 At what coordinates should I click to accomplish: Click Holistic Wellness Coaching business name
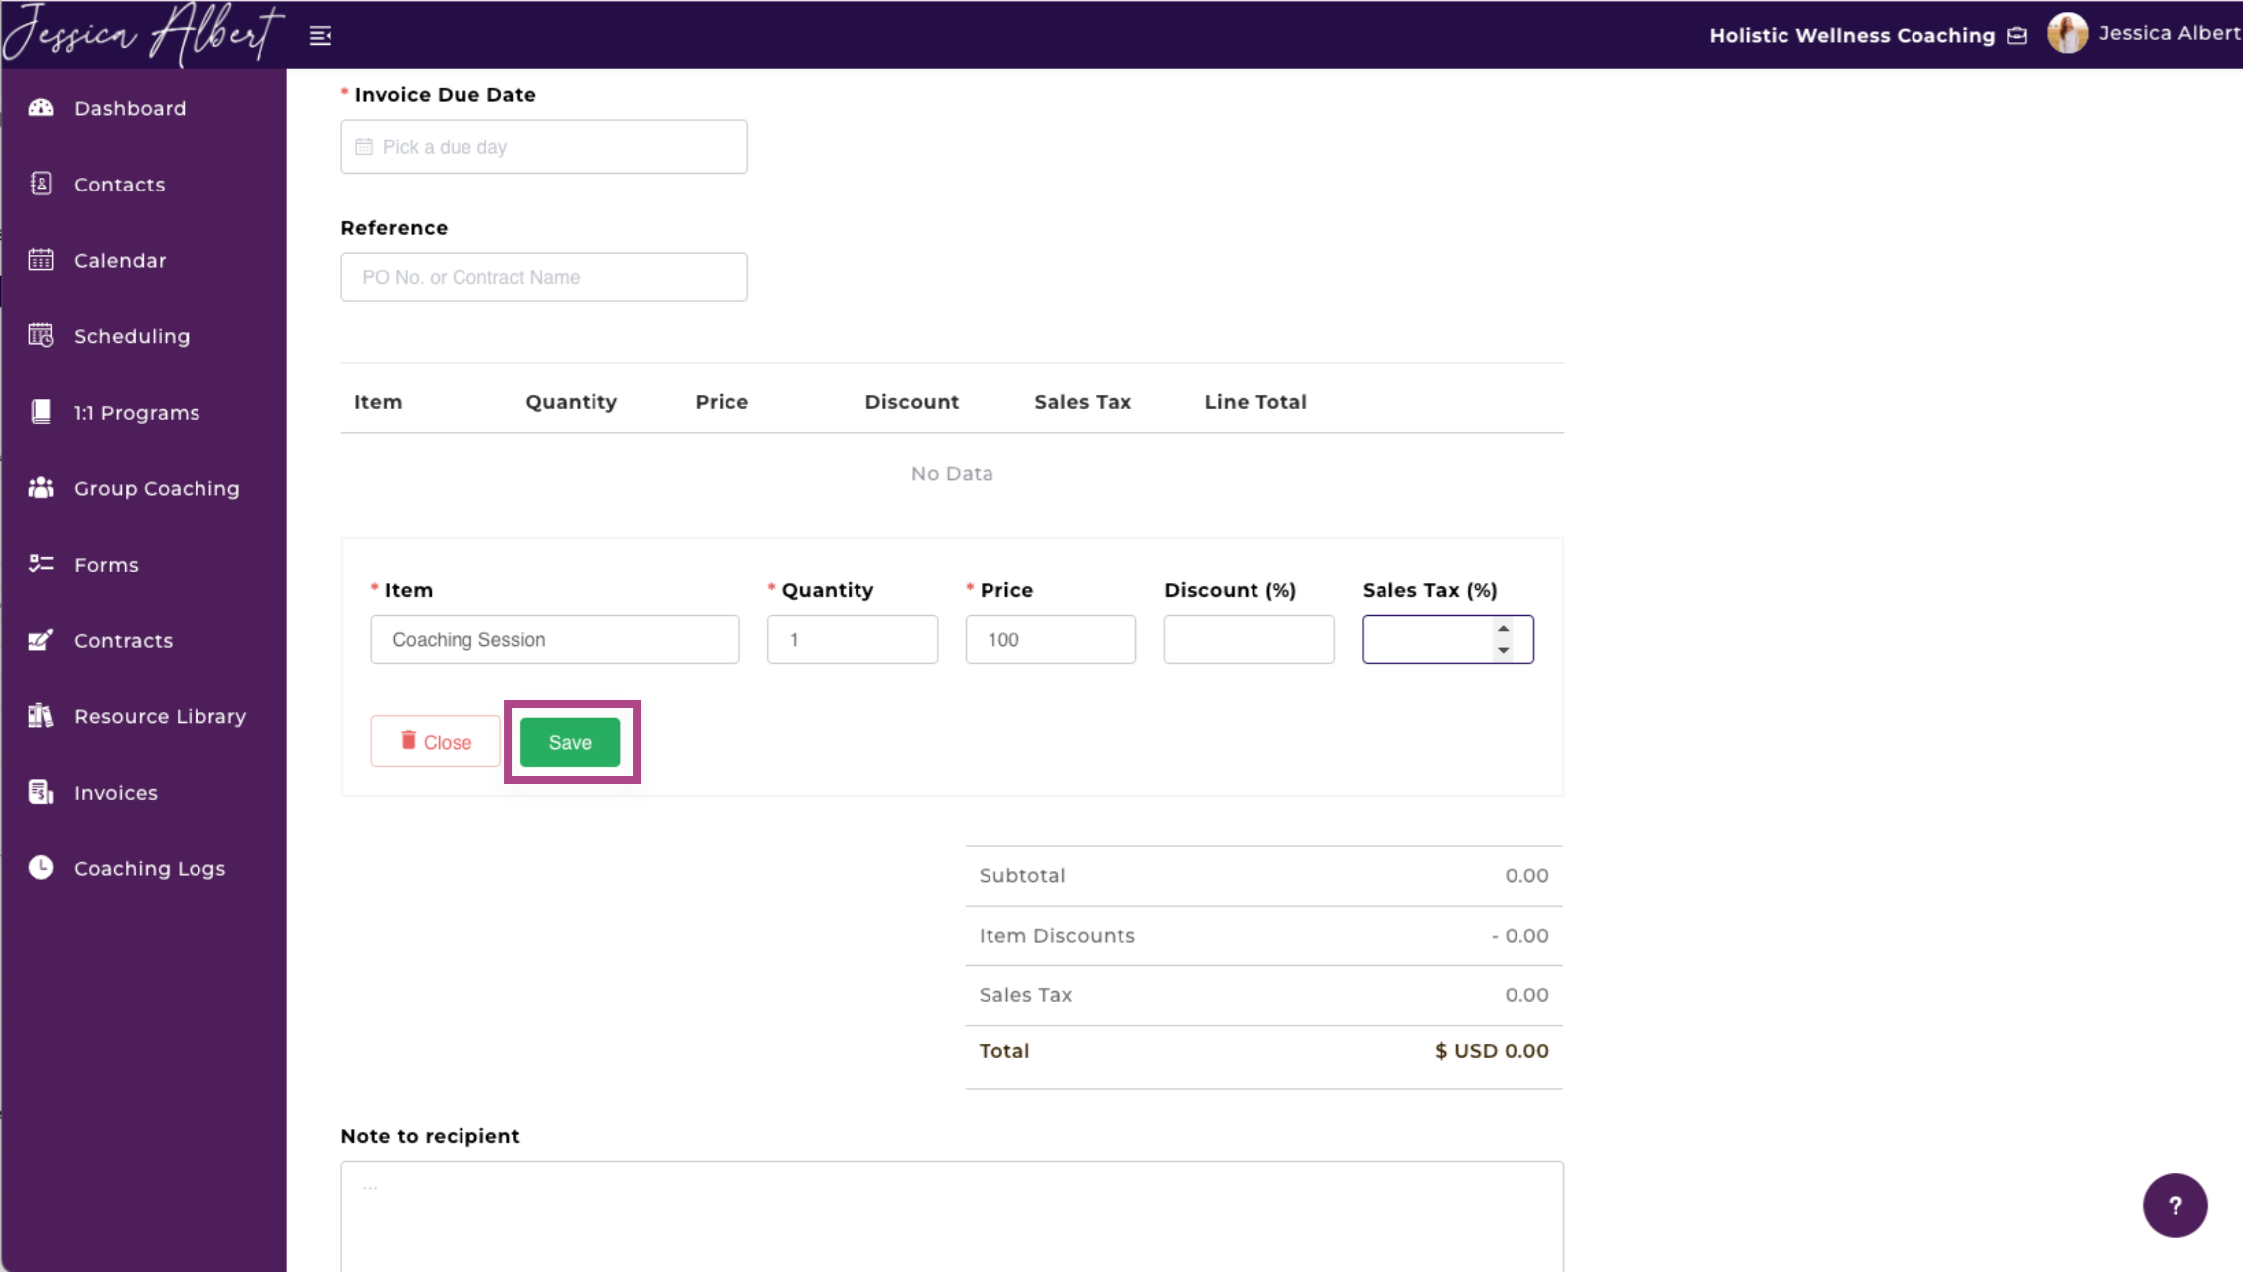pyautogui.click(x=1851, y=36)
